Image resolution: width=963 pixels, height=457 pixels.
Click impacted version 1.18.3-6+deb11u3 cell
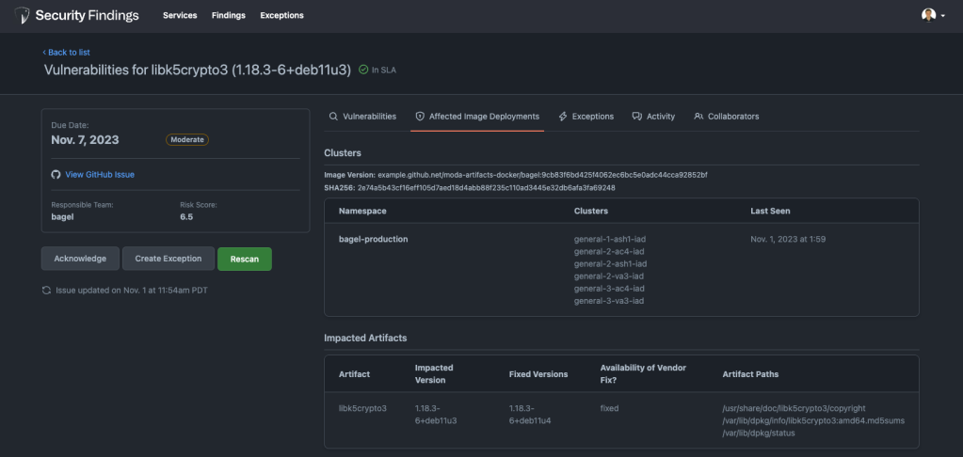pos(436,415)
